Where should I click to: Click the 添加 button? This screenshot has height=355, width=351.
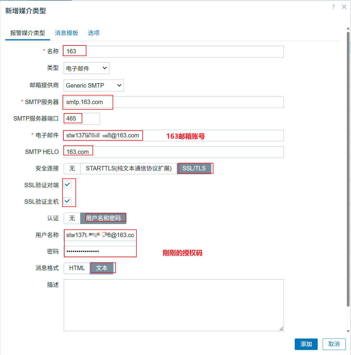coord(306,344)
